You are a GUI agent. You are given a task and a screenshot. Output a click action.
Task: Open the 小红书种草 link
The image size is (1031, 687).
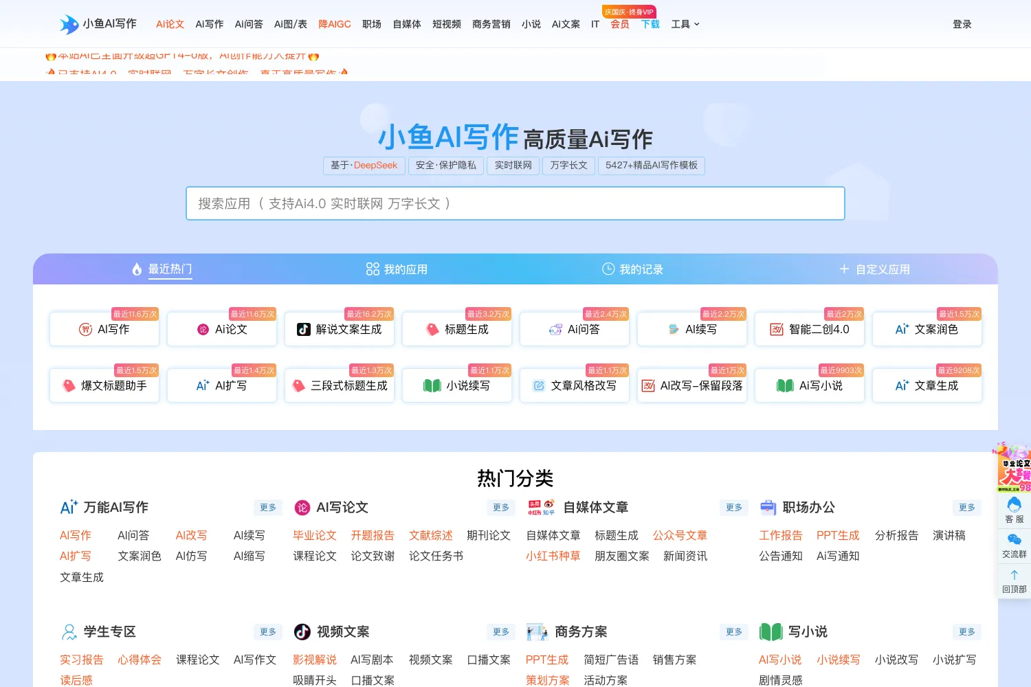[553, 556]
